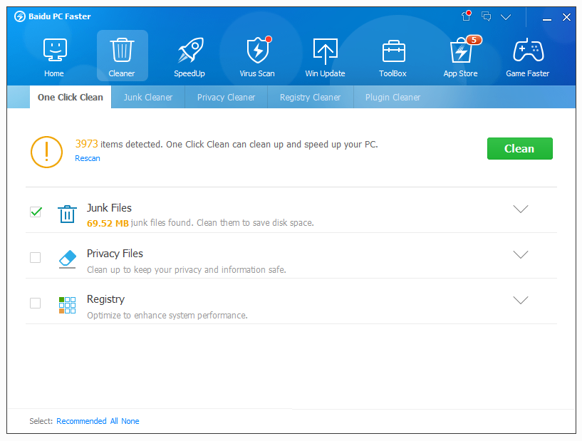The image size is (582, 441).
Task: Select Recommended items link
Action: 81,421
